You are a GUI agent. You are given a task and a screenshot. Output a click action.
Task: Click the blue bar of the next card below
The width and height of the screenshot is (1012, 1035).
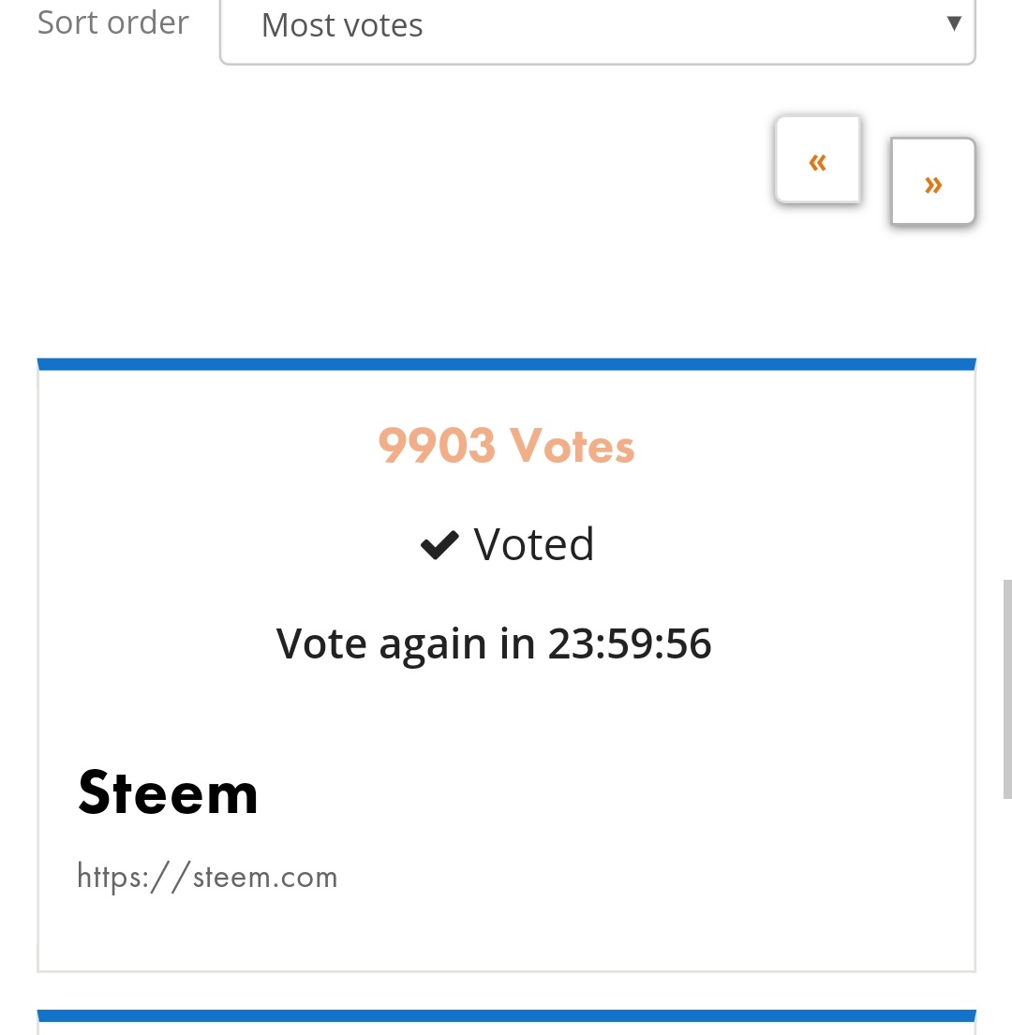(506, 1015)
